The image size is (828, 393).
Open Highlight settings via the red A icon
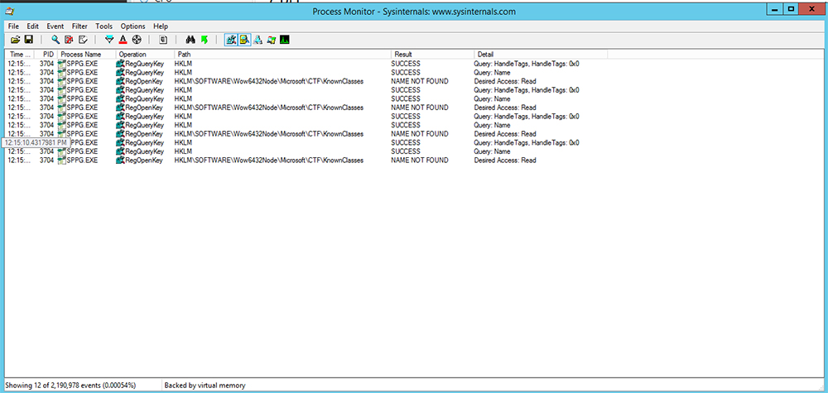coord(123,40)
